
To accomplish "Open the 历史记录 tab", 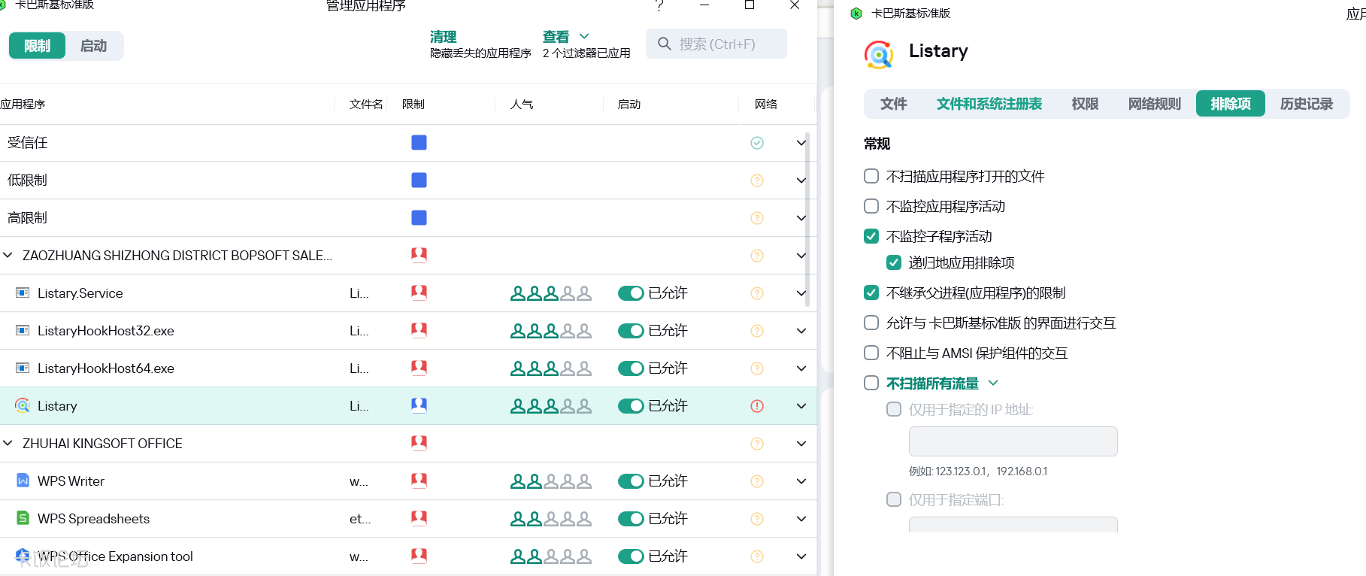I will pyautogui.click(x=1307, y=104).
